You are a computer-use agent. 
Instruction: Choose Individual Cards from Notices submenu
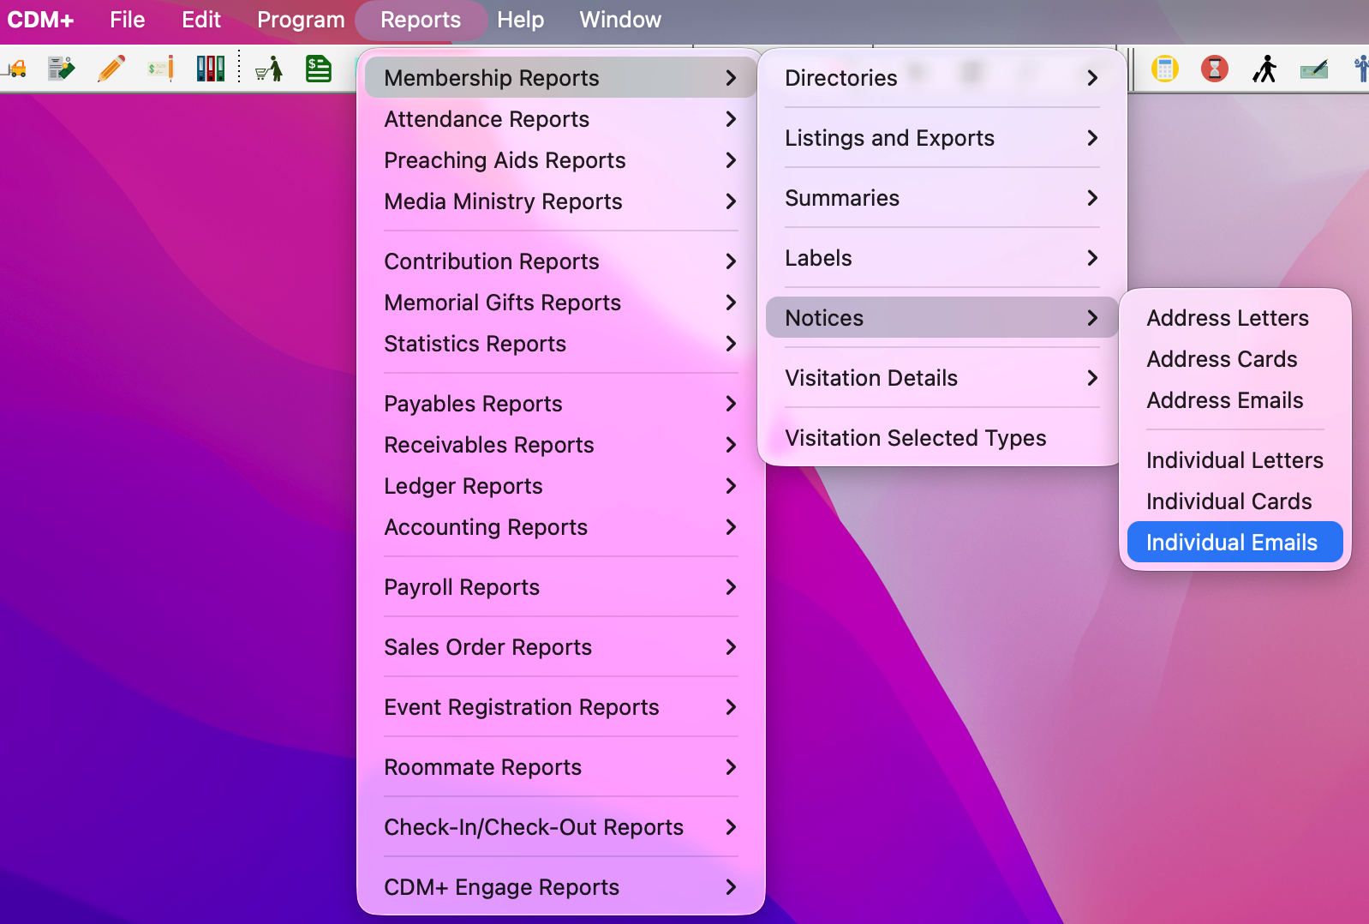(x=1234, y=501)
